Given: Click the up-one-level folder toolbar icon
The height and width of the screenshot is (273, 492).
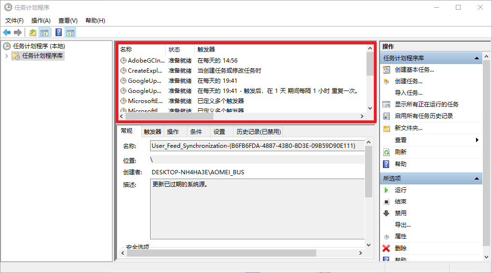Looking at the screenshot, I should [x=33, y=32].
